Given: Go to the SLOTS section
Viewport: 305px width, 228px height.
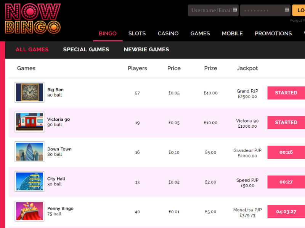Looking at the screenshot, I should [137, 33].
